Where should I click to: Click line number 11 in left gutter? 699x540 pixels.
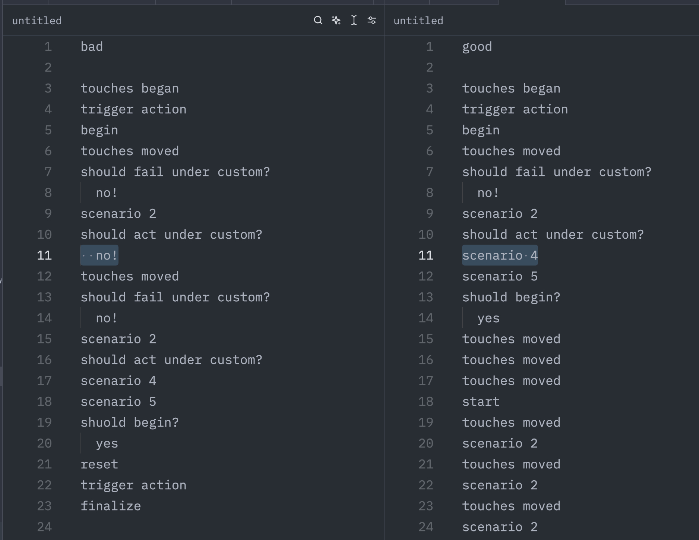[44, 255]
